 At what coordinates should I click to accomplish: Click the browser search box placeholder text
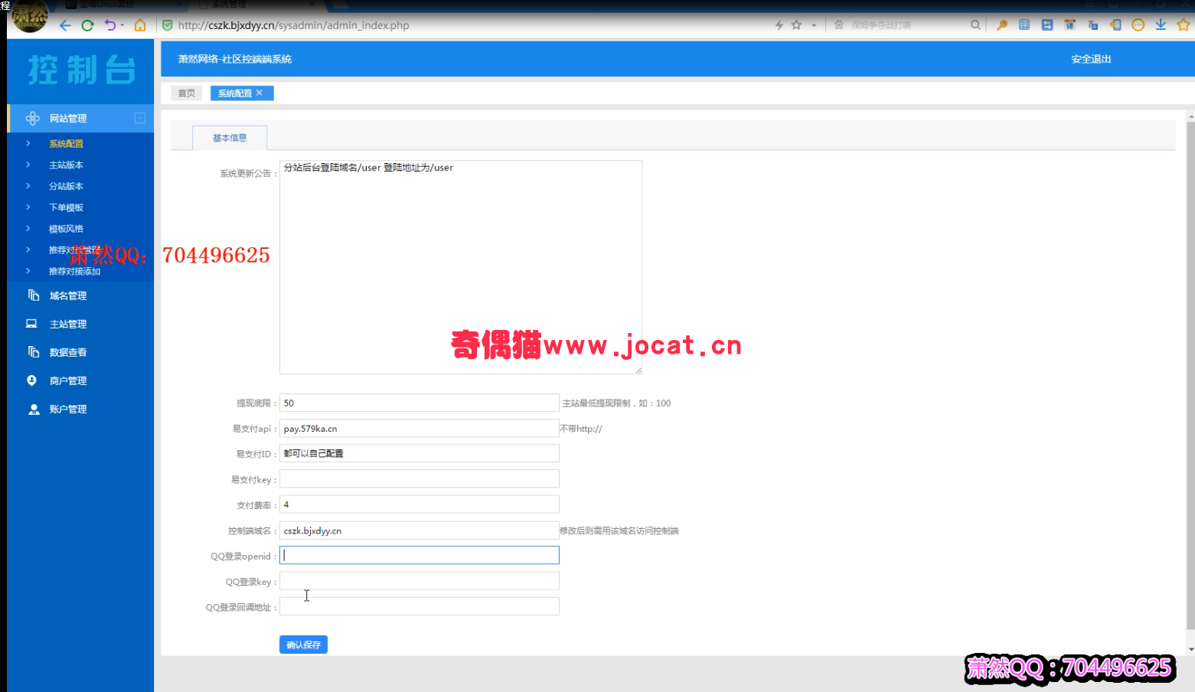pyautogui.click(x=881, y=25)
